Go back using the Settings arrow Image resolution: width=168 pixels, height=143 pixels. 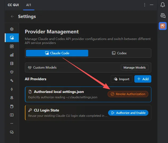click(12, 16)
